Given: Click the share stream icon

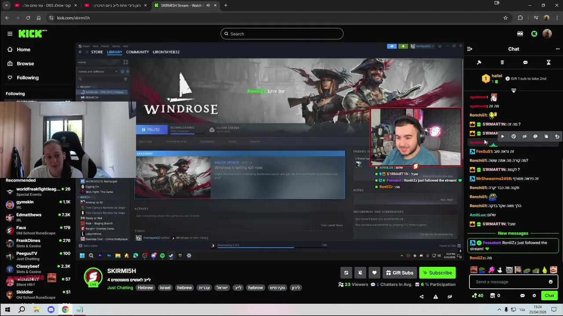Looking at the screenshot, I should (x=421, y=297).
